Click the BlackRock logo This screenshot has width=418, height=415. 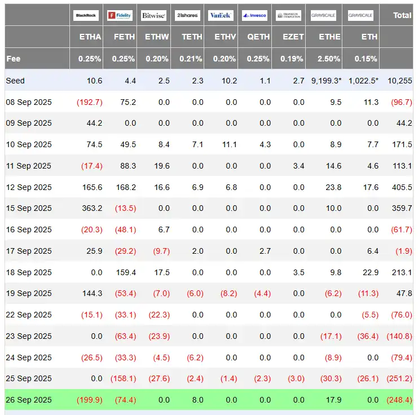86,16
